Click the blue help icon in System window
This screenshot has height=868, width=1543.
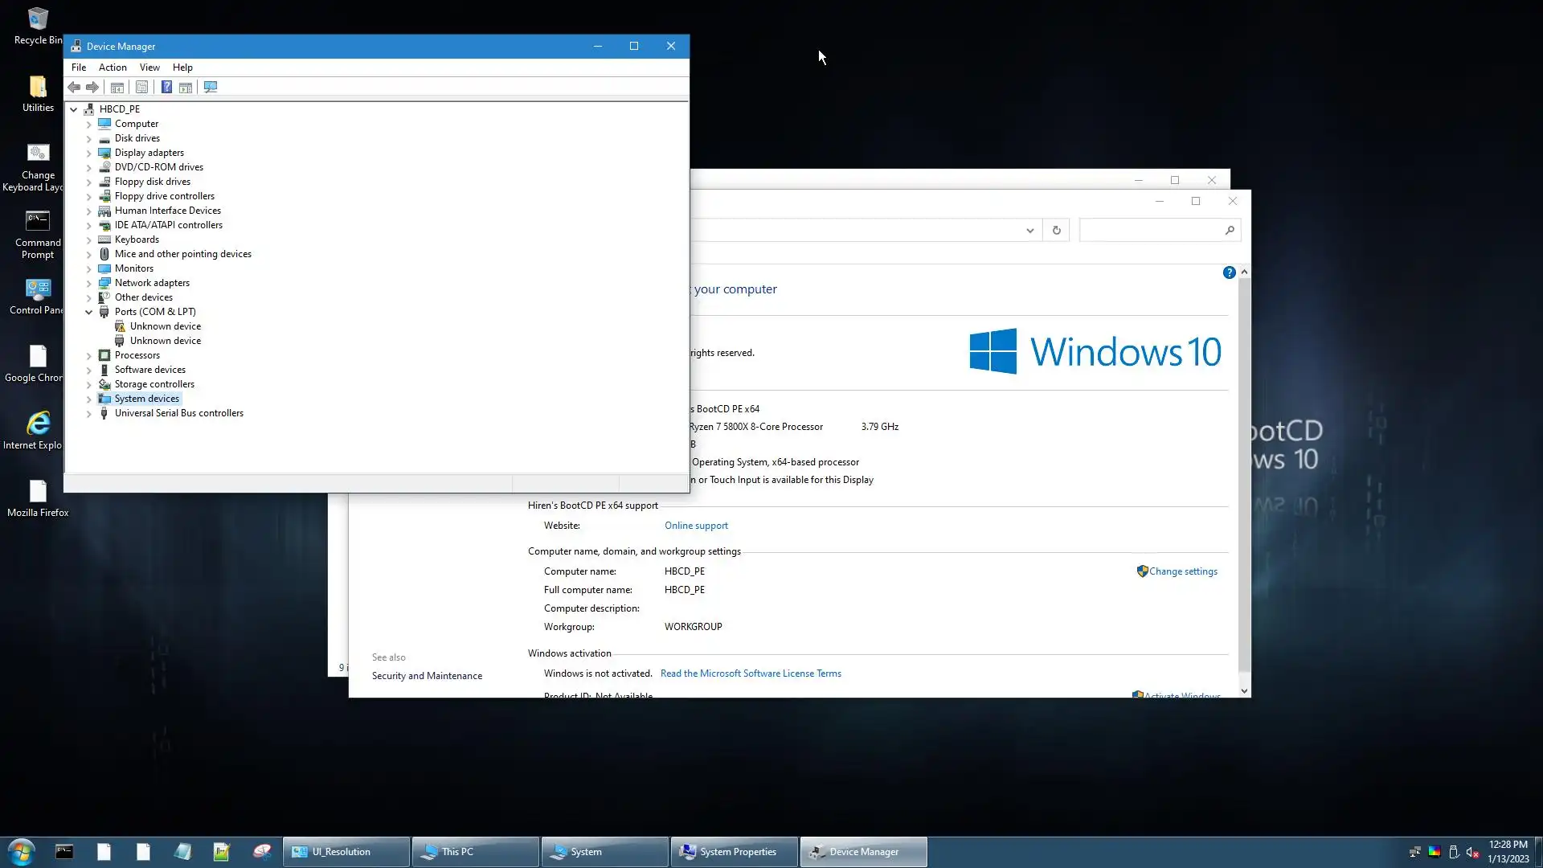click(x=1229, y=273)
